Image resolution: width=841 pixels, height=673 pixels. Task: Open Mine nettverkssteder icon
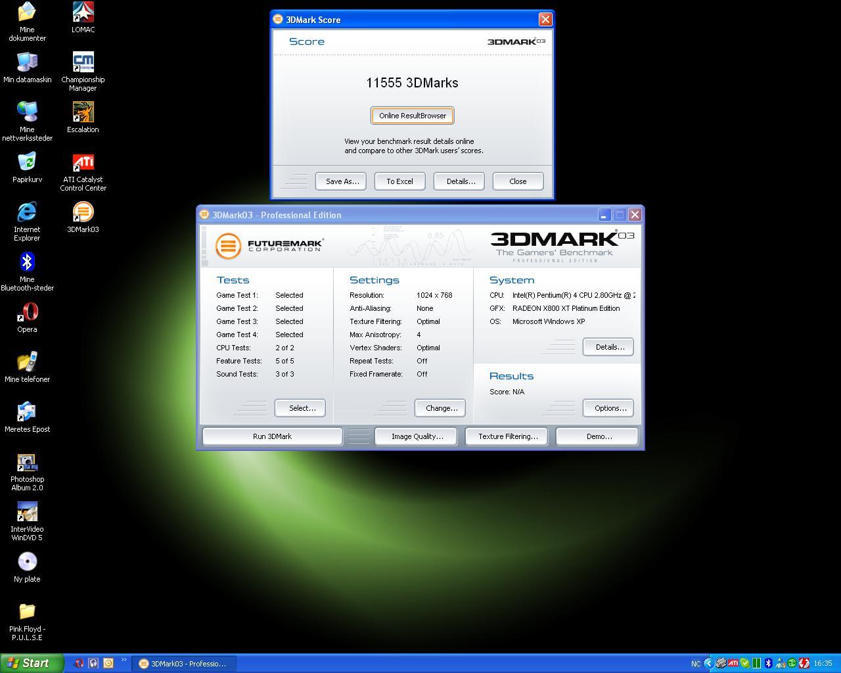pyautogui.click(x=27, y=122)
